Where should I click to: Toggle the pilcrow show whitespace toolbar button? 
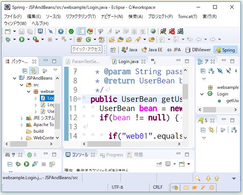[x=143, y=31]
